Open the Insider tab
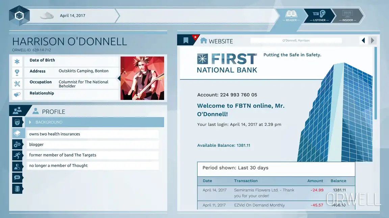The width and height of the screenshot is (389, 218). [347, 16]
